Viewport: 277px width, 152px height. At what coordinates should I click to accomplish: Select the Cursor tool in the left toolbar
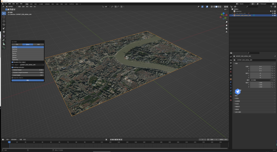point(4,17)
